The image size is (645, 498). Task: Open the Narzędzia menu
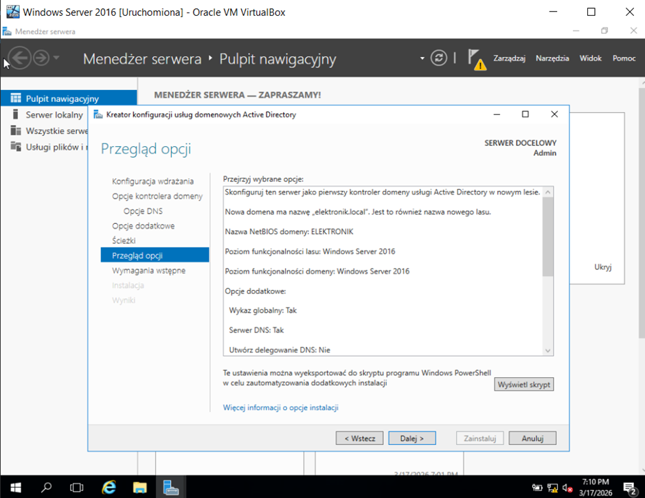[552, 58]
